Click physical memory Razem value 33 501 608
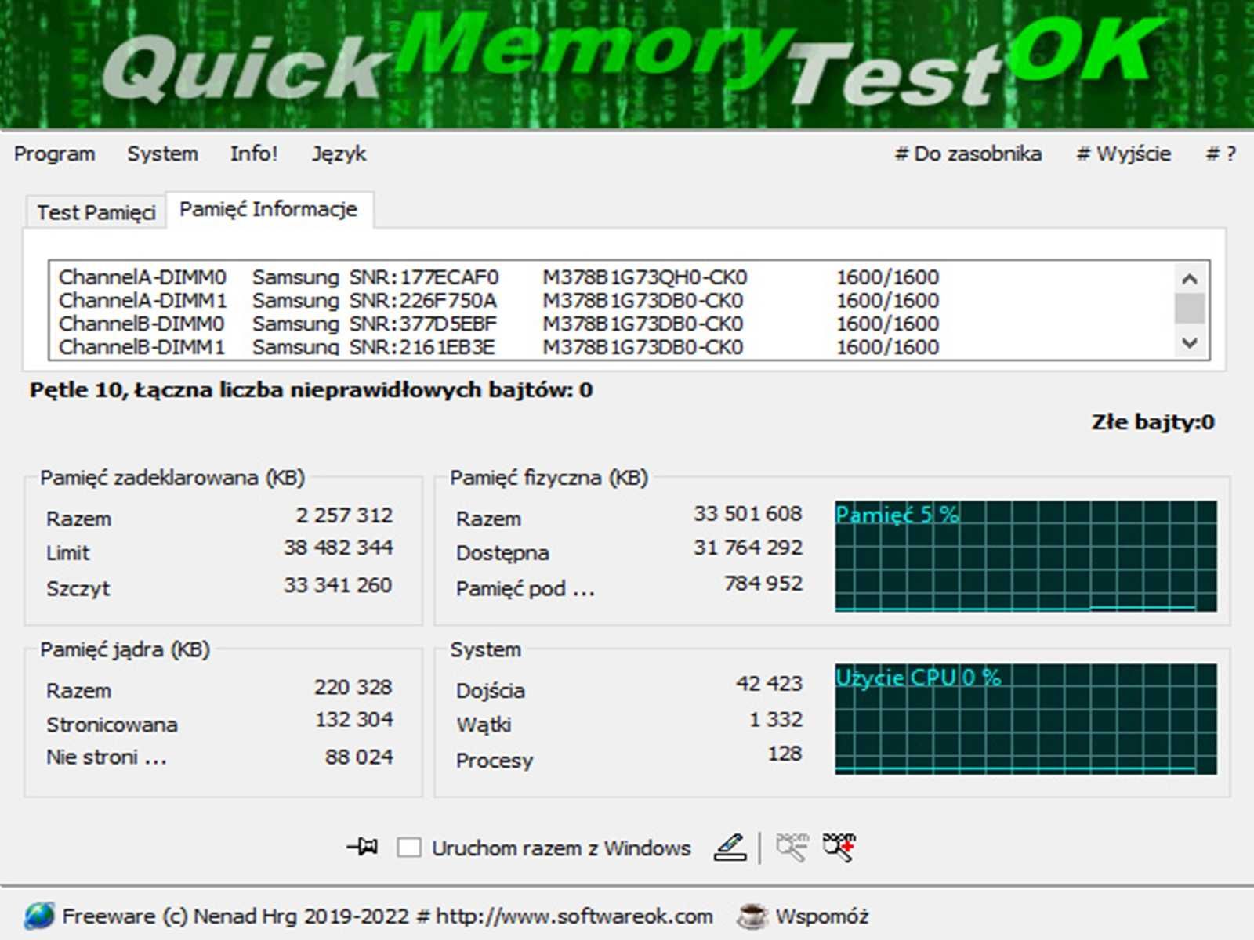Viewport: 1254px width, 940px height. pos(748,514)
